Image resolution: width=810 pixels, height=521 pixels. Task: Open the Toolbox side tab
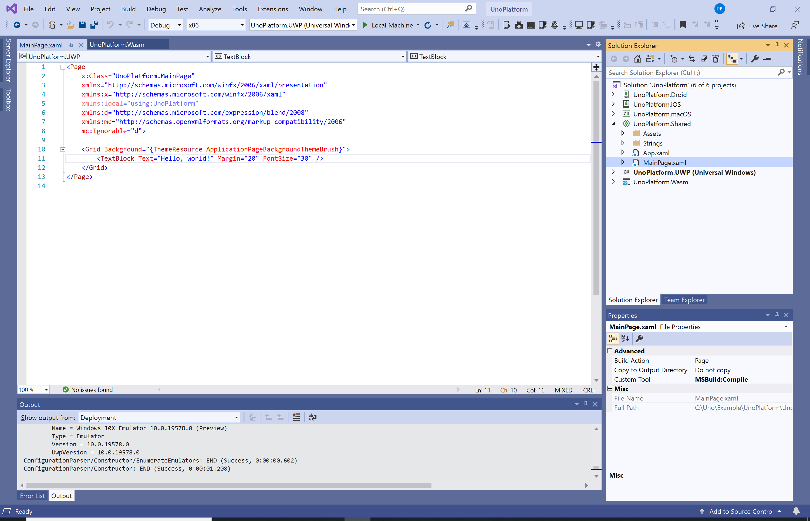(x=8, y=100)
